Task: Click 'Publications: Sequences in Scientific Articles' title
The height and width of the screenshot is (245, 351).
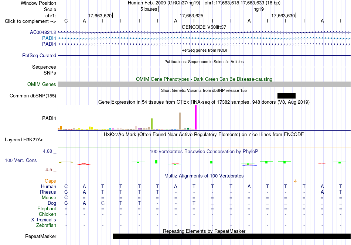Action: pos(204,62)
